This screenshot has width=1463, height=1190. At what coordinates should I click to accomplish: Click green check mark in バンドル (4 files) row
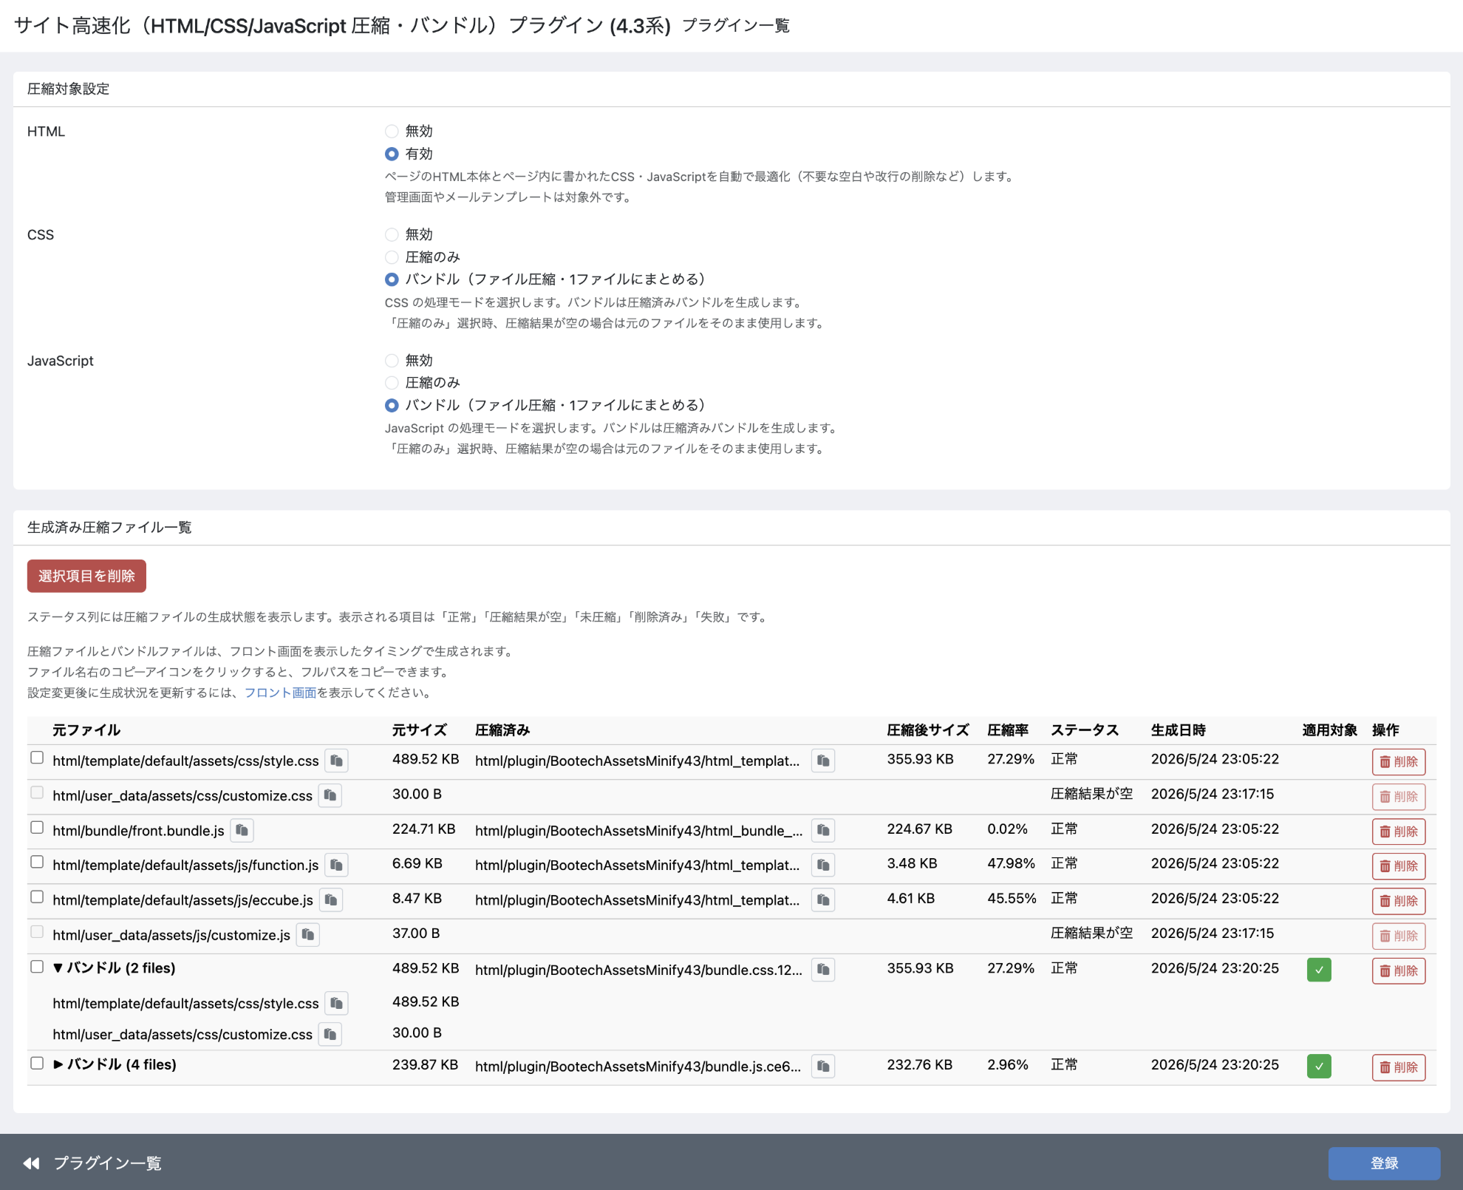pos(1319,1066)
